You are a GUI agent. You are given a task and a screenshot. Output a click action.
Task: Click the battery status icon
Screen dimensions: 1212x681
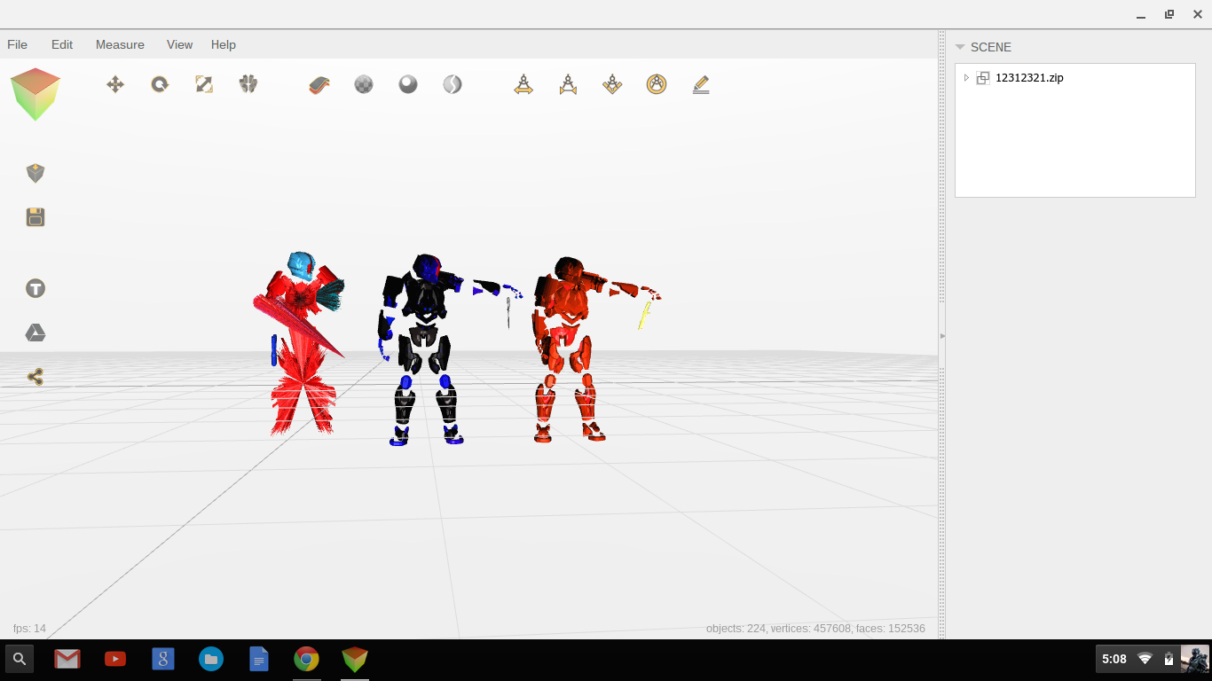pyautogui.click(x=1169, y=659)
